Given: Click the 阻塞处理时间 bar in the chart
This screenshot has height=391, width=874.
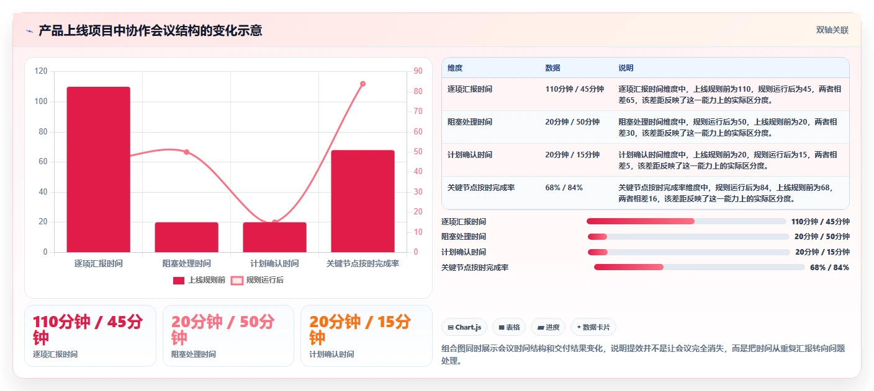Looking at the screenshot, I should pyautogui.click(x=186, y=237).
